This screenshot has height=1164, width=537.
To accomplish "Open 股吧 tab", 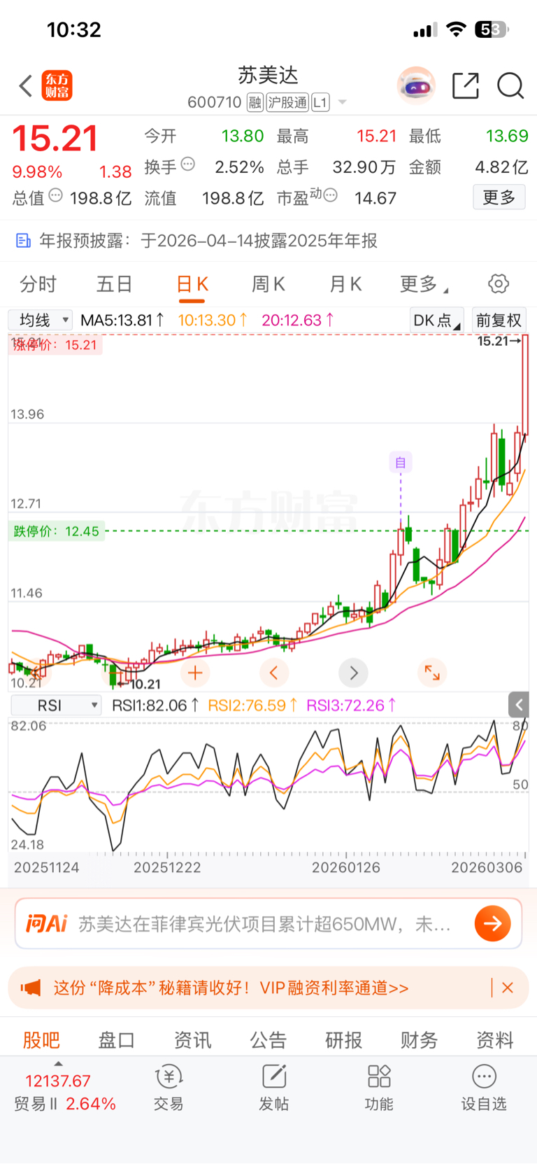I will point(41,1040).
